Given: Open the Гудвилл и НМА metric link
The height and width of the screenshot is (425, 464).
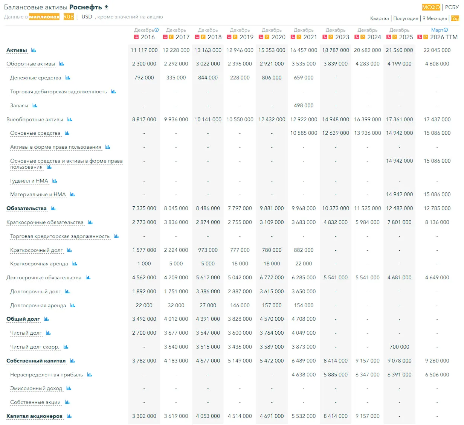Looking at the screenshot, I should [x=29, y=181].
